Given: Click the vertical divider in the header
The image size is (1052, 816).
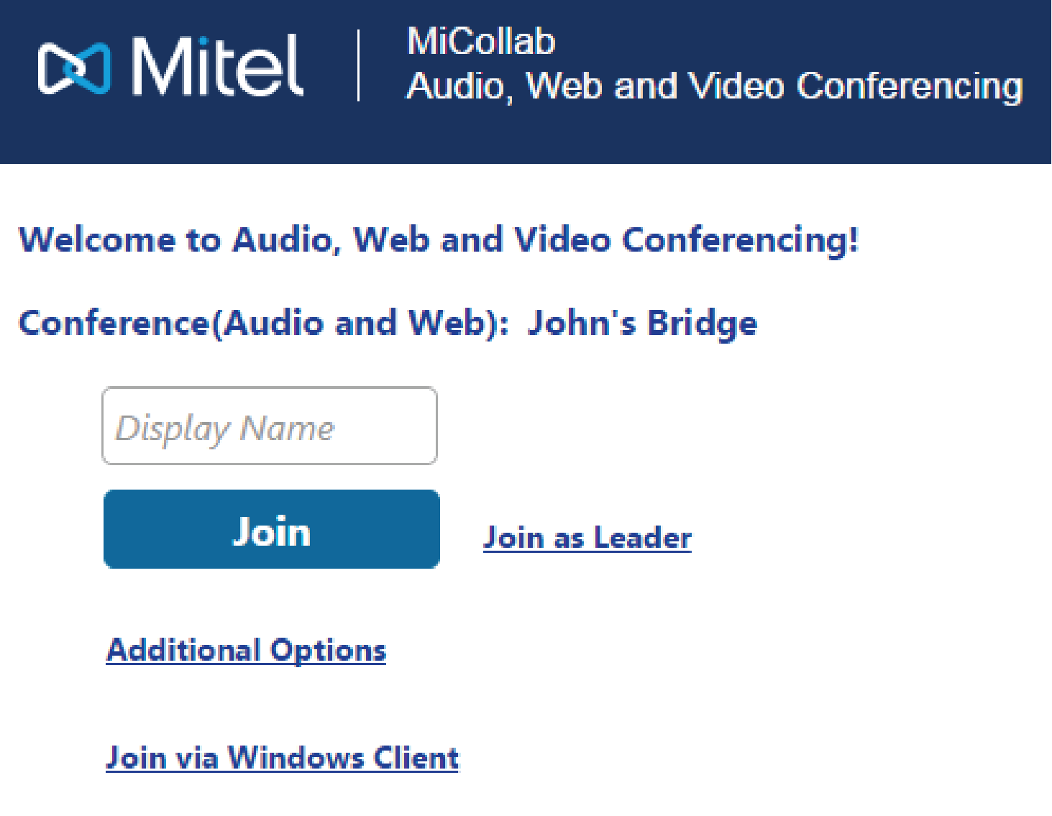Looking at the screenshot, I should click(x=358, y=65).
